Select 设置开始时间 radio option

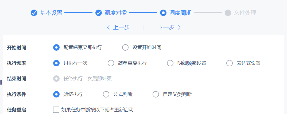(x=125, y=48)
